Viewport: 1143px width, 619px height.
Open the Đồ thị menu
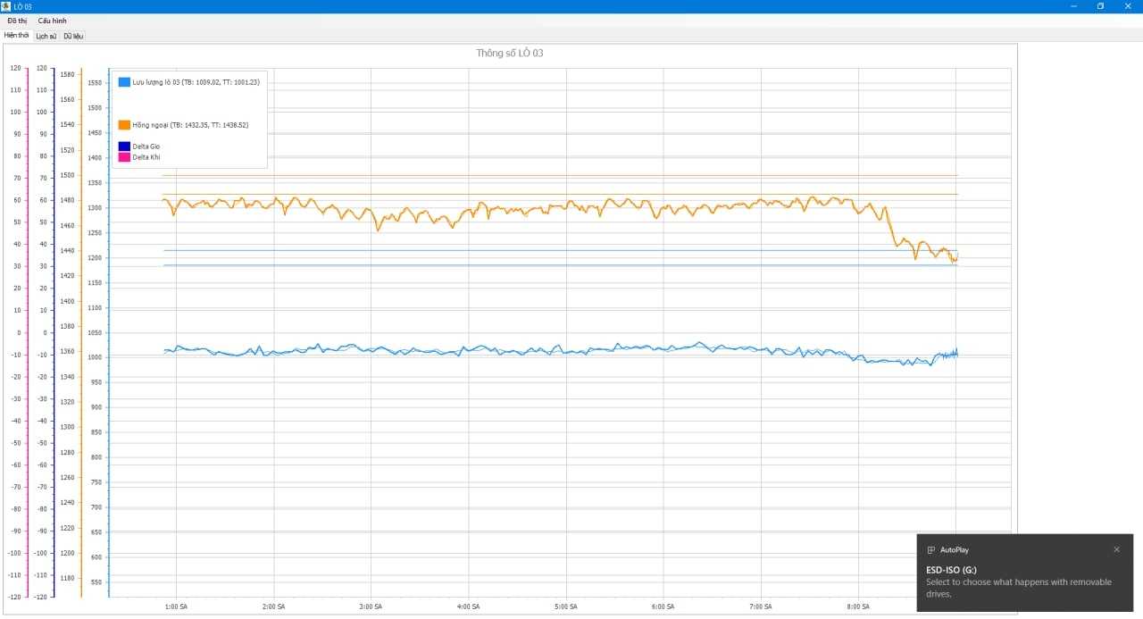[17, 21]
